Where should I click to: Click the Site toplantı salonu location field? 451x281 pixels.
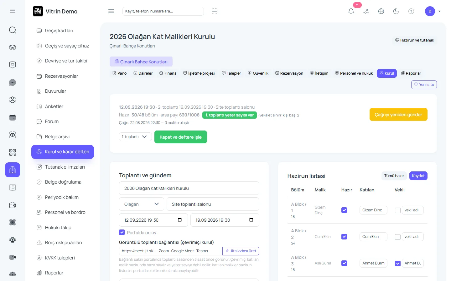(x=213, y=204)
